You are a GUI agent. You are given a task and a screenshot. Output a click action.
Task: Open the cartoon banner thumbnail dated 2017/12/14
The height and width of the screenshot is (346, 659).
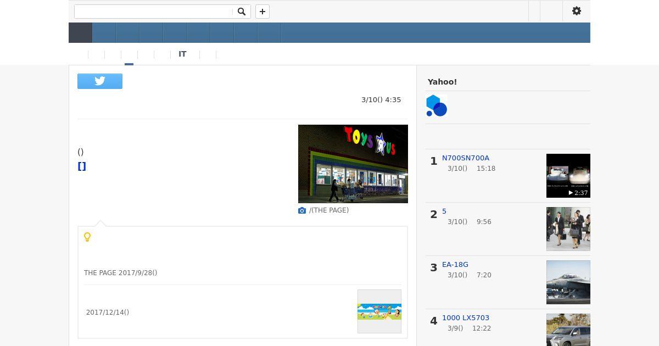[x=379, y=311]
